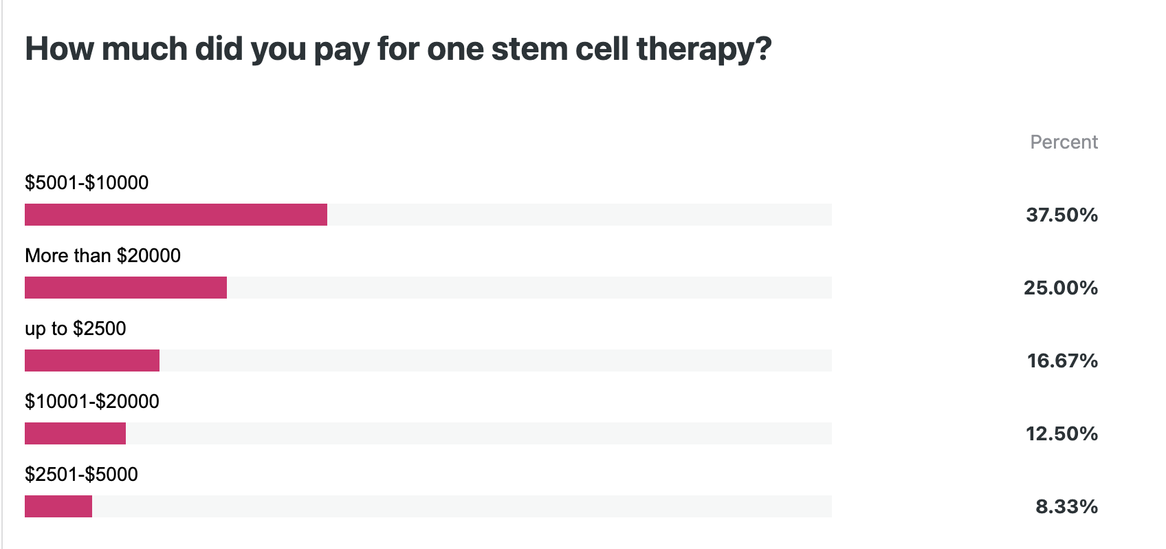Image resolution: width=1166 pixels, height=549 pixels.
Task: Click the gray unfilled track of the up to $2500 bar
Action: (x=496, y=360)
